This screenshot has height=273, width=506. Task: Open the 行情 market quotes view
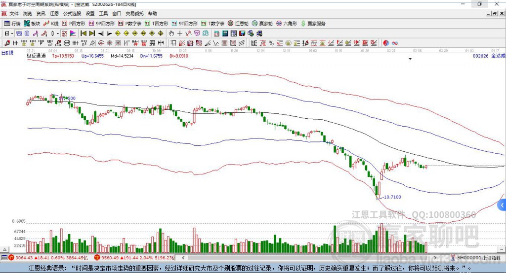pos(12,24)
